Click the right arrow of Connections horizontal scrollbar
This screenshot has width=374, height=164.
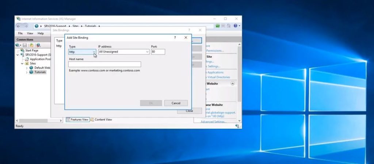[61, 121]
